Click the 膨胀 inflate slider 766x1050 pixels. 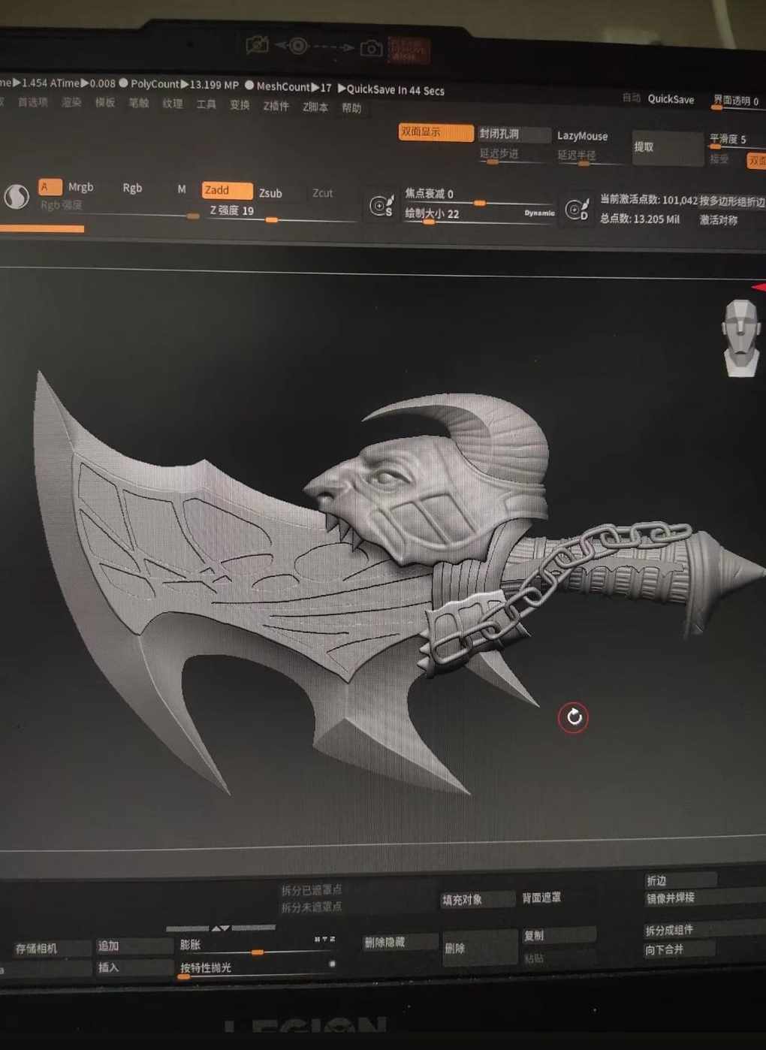coord(258,945)
